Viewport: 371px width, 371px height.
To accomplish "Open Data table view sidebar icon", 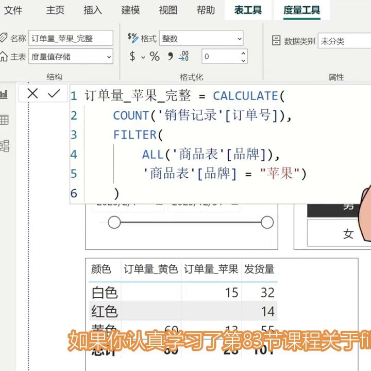I will [x=4, y=120].
